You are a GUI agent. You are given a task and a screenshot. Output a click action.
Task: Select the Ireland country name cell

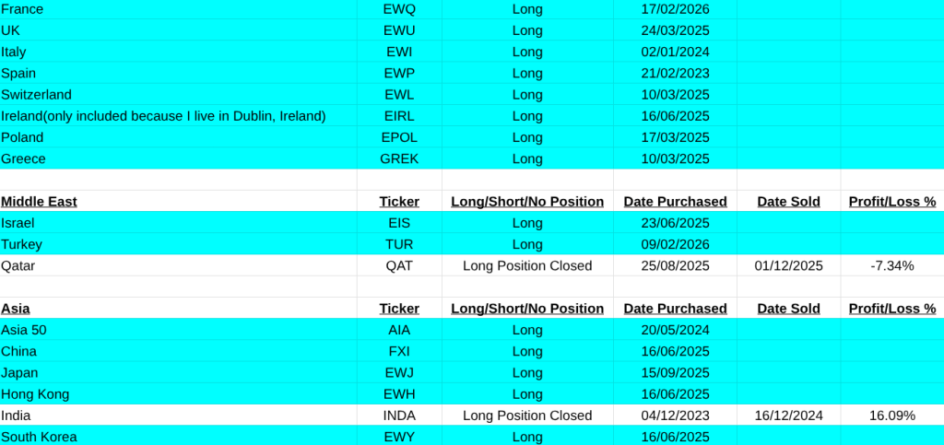(163, 116)
